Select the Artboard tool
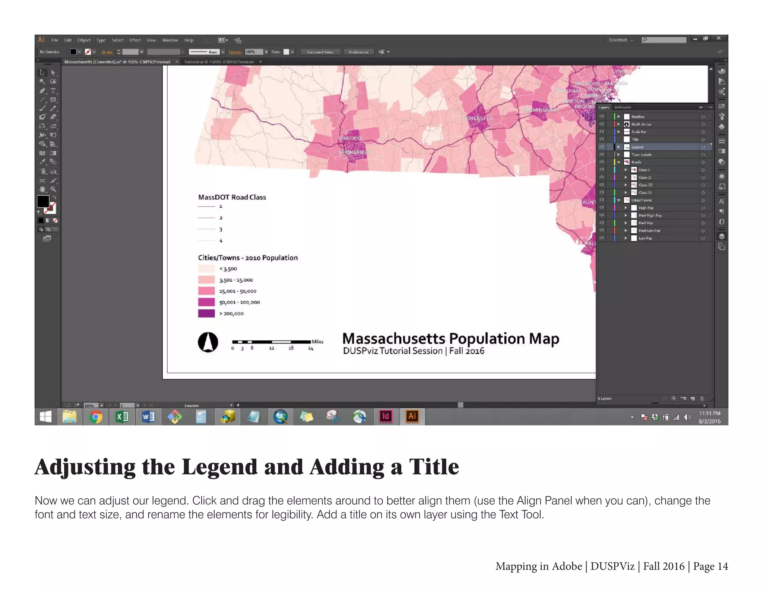 (x=42, y=180)
